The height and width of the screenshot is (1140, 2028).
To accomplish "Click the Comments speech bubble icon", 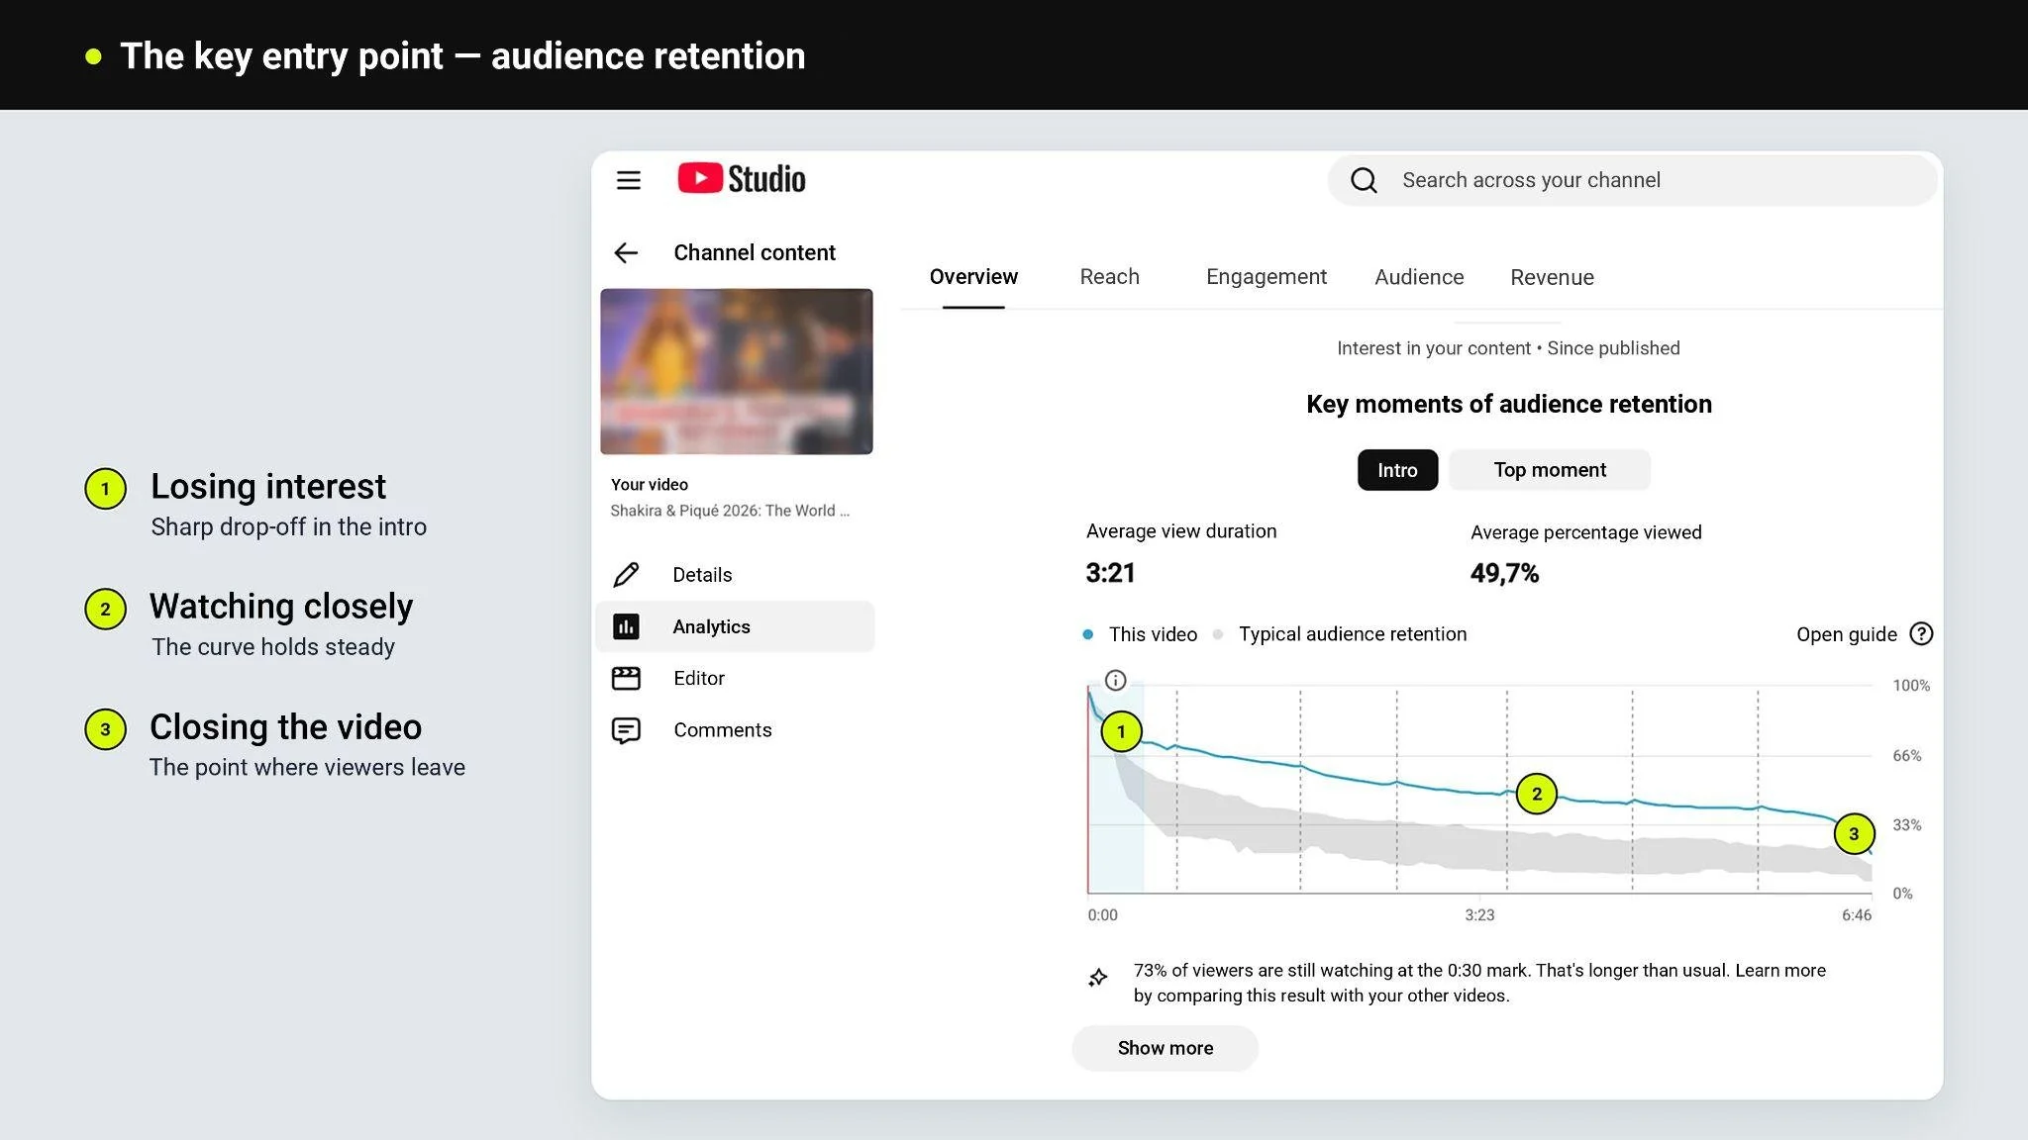I will pos(626,730).
